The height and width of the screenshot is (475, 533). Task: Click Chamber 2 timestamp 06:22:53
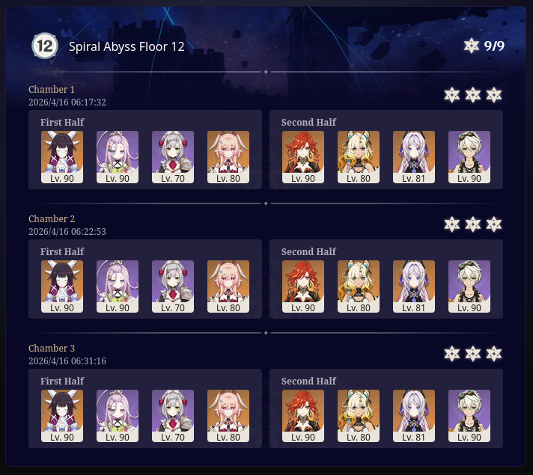[67, 232]
